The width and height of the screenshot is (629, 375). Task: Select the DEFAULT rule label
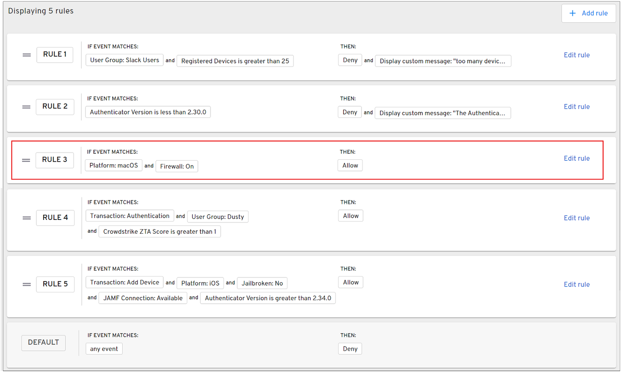(43, 343)
